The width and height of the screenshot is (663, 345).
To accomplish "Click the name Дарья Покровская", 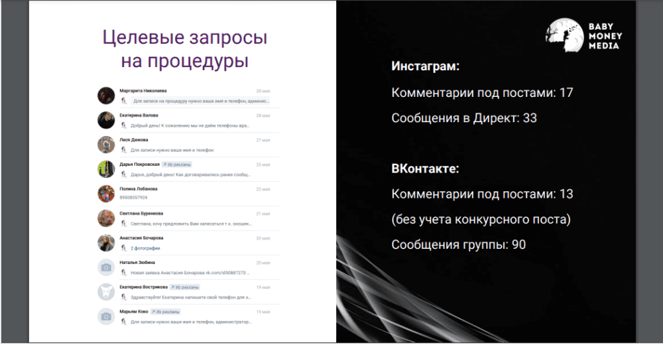I will click(x=139, y=165).
